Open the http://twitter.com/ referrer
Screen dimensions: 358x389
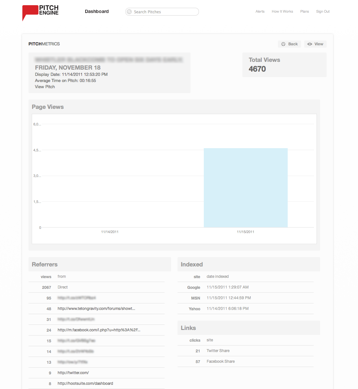pyautogui.click(x=73, y=373)
